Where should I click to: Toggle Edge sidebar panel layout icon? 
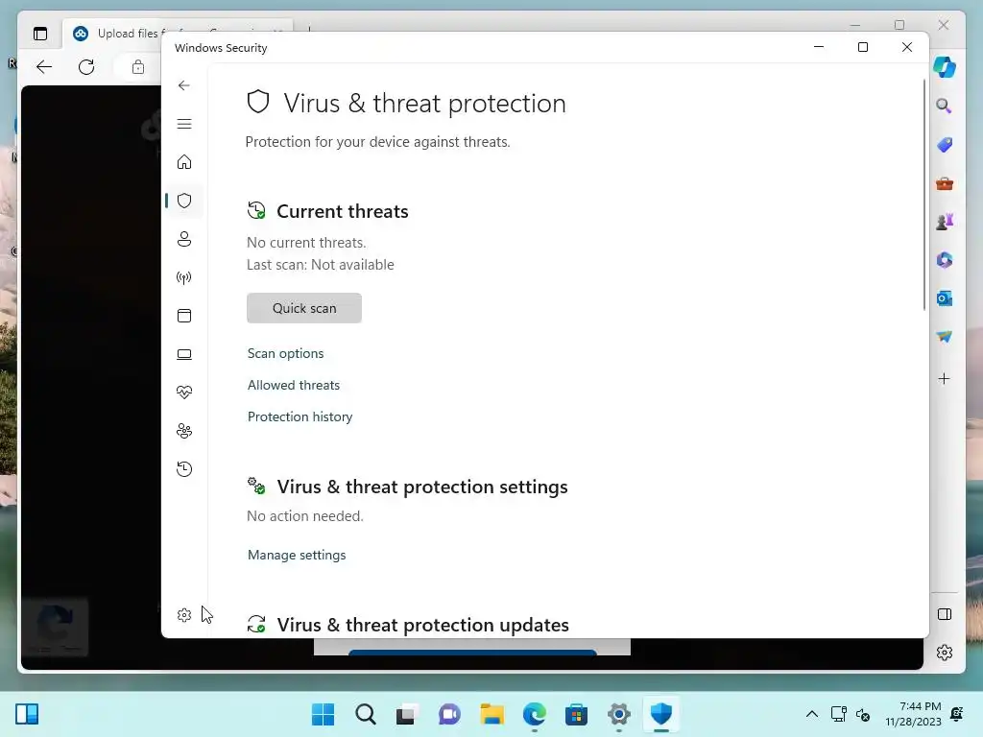click(945, 614)
